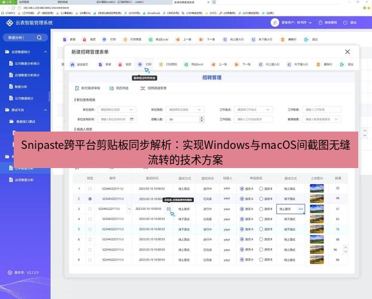The height and width of the screenshot is (299, 372).
Task: Click Export Excel in the background page toolbar
Action: coord(158,39)
